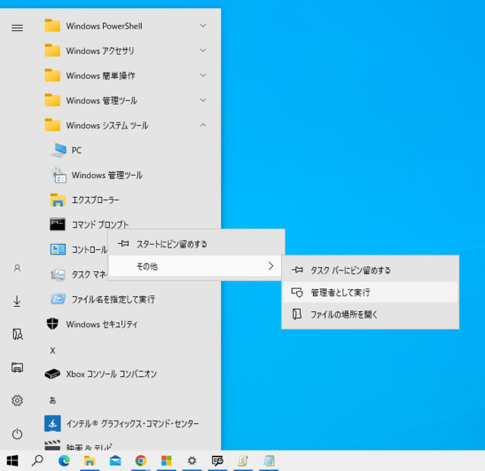Screen dimensions: 485x471
Task: Open the Mail app from the taskbar
Action: [115, 460]
